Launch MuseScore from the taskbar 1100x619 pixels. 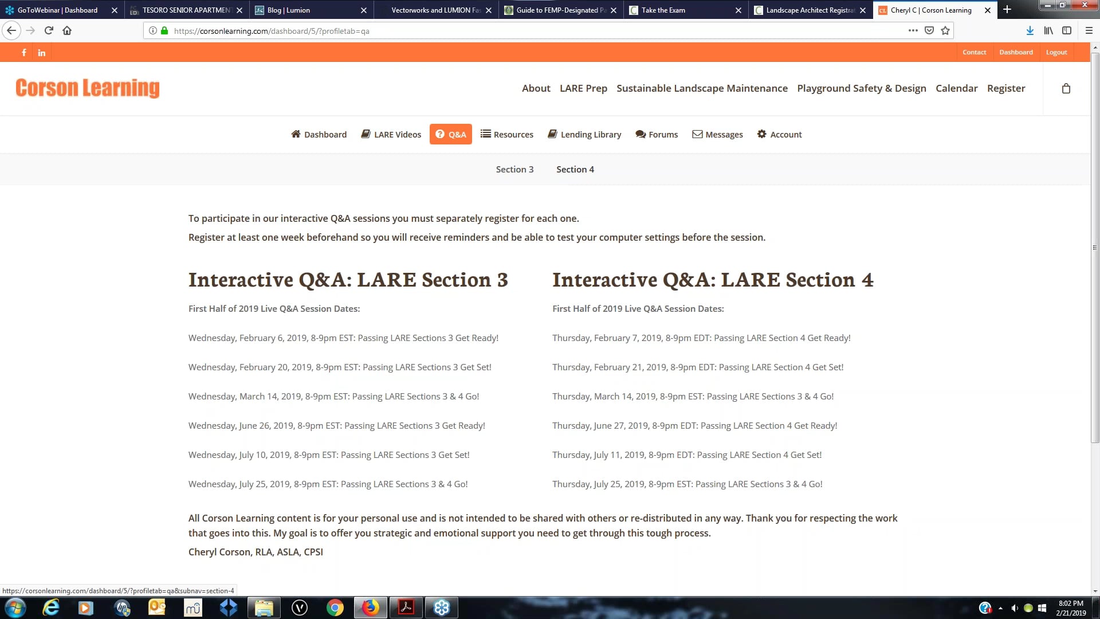(x=192, y=608)
